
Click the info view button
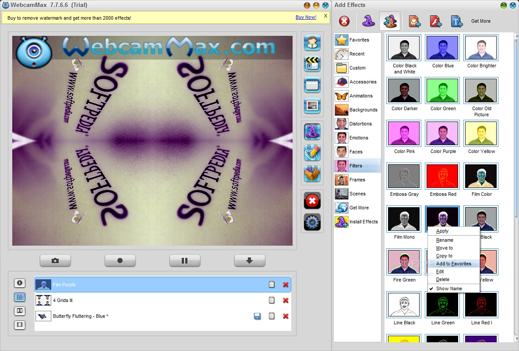[20, 283]
